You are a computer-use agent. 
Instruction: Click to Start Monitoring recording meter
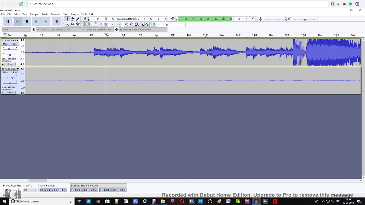pos(128,19)
